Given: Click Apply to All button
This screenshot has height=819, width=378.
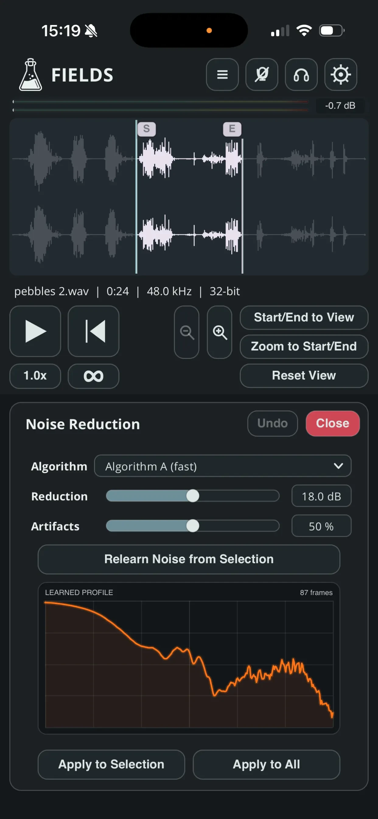Looking at the screenshot, I should pyautogui.click(x=267, y=764).
